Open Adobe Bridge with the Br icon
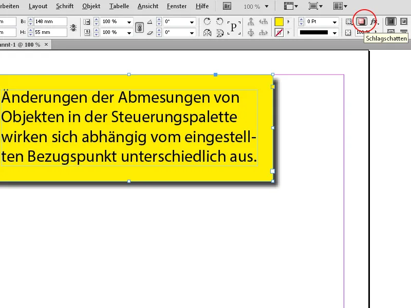Image resolution: width=411 pixels, height=308 pixels. coord(227,6)
